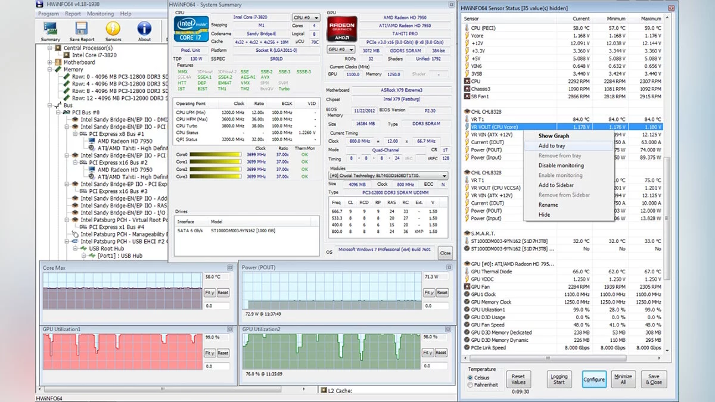Image resolution: width=715 pixels, height=402 pixels.
Task: Open the CPU #0 selector dropdown
Action: point(306,18)
